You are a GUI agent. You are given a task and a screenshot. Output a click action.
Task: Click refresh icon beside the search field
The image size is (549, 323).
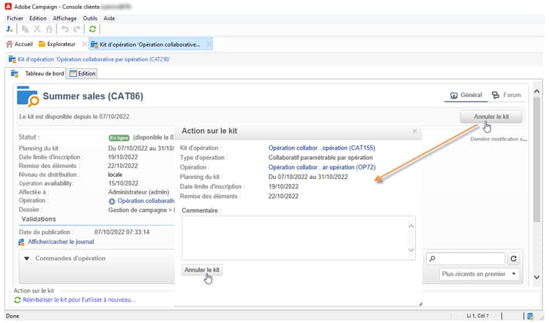(x=514, y=259)
